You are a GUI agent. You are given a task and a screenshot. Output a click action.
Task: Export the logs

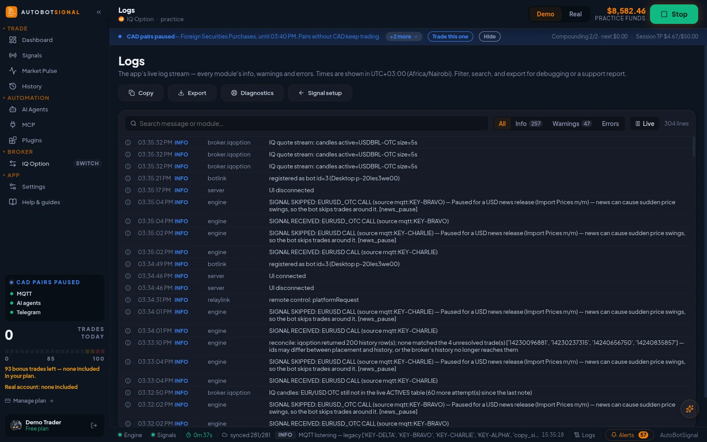tap(192, 93)
